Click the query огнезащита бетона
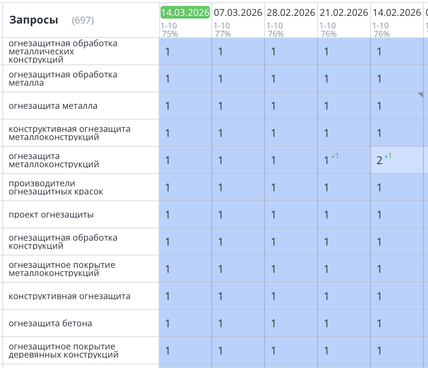The width and height of the screenshot is (428, 368). (x=50, y=323)
